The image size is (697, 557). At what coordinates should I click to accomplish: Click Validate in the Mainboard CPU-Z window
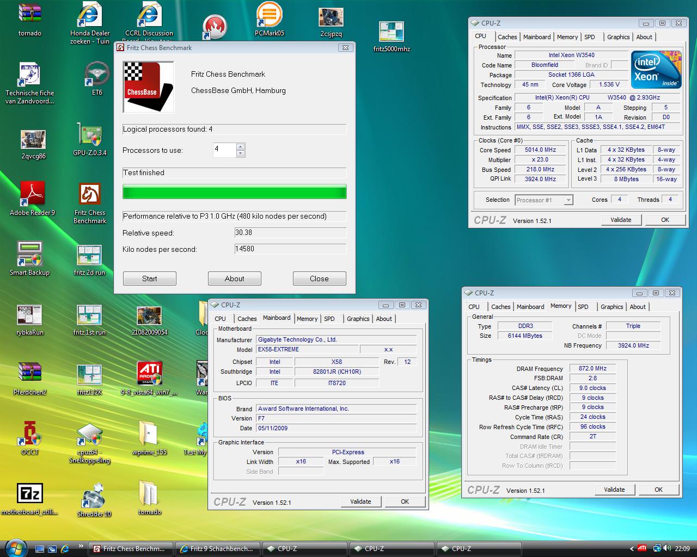360,502
